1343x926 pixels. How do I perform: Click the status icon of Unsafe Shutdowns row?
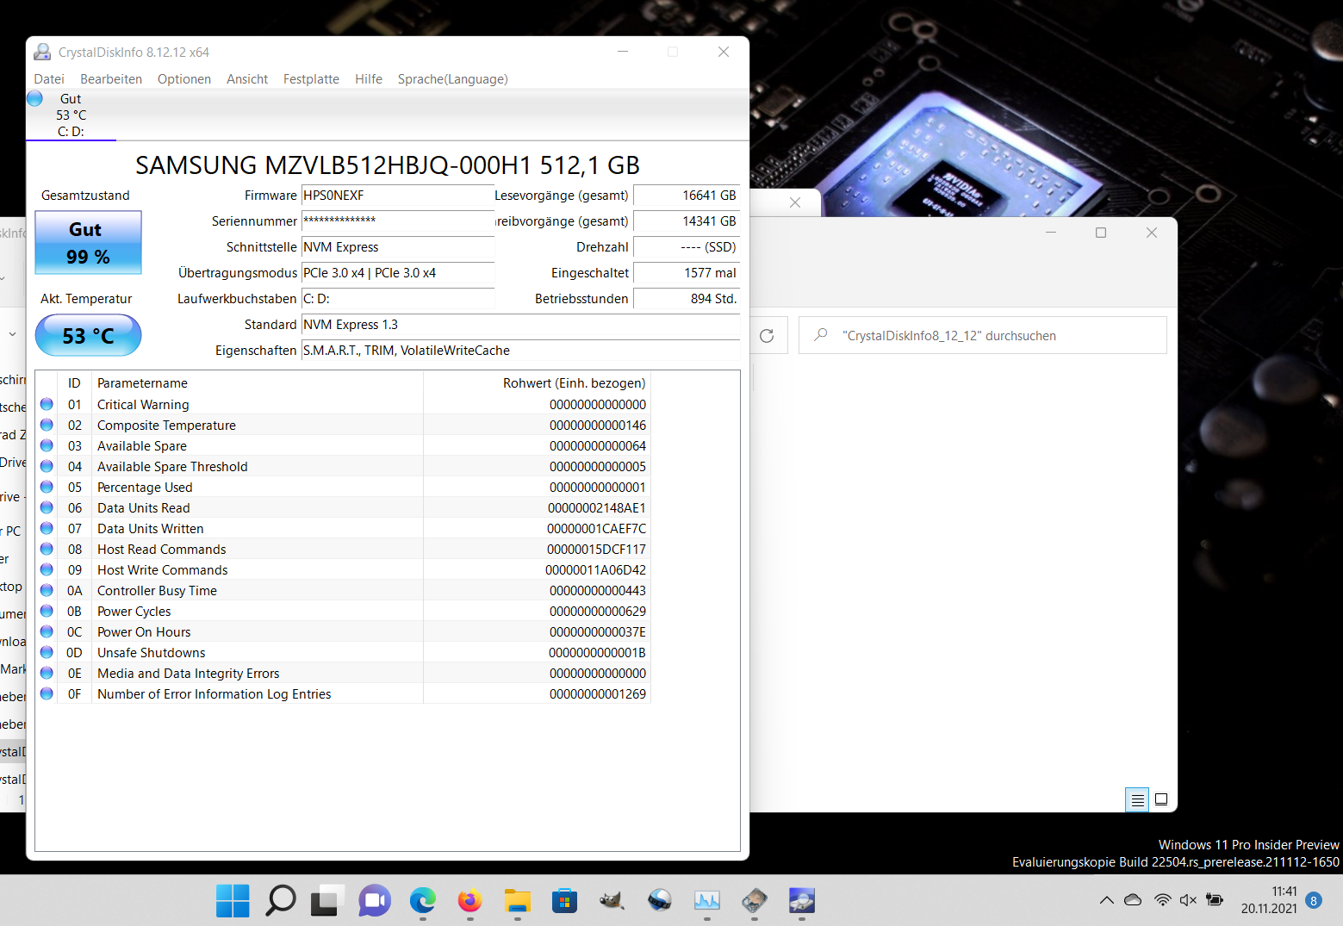click(x=47, y=652)
